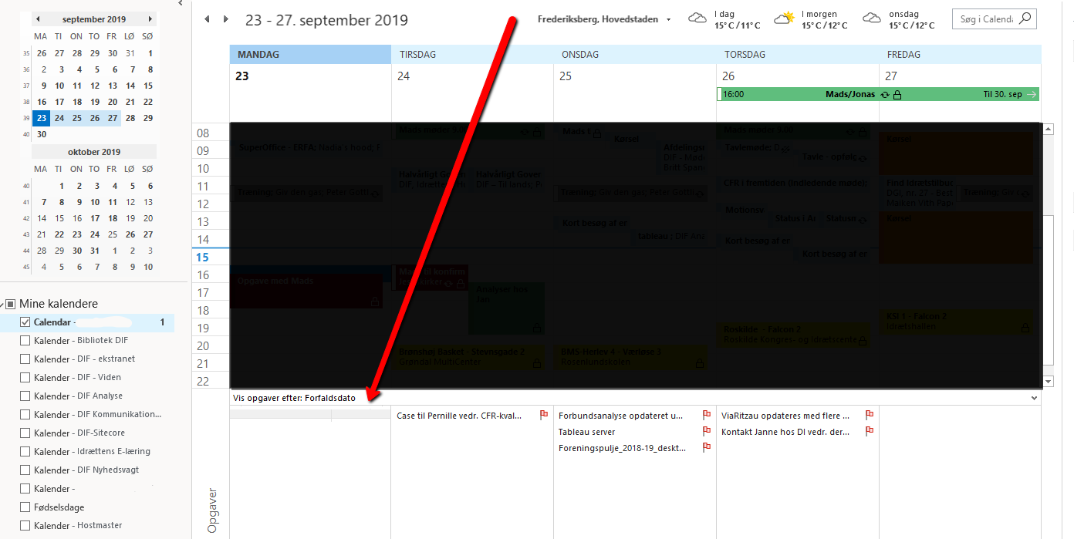The width and height of the screenshot is (1074, 539).
Task: Collapse the task list with its chevron
Action: coord(1034,398)
